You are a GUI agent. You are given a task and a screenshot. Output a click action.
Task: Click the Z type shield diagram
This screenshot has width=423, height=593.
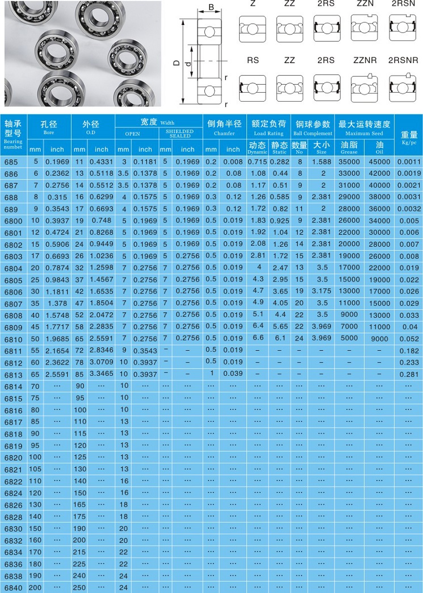[x=252, y=28]
